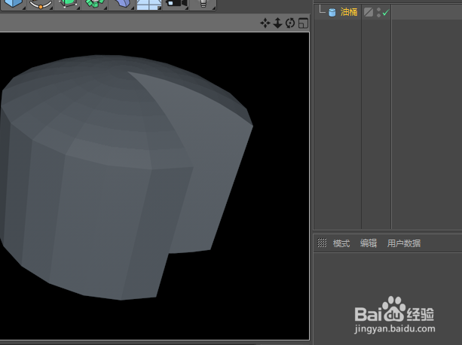Click the layer swatch for 油桶
The image size is (462, 345).
pos(369,12)
